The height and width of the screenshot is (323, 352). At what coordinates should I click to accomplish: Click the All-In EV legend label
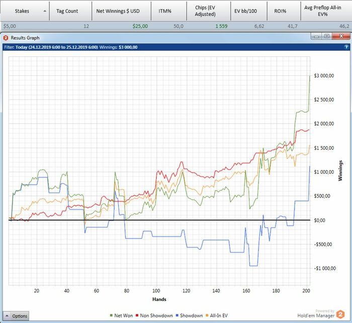[x=219, y=315]
